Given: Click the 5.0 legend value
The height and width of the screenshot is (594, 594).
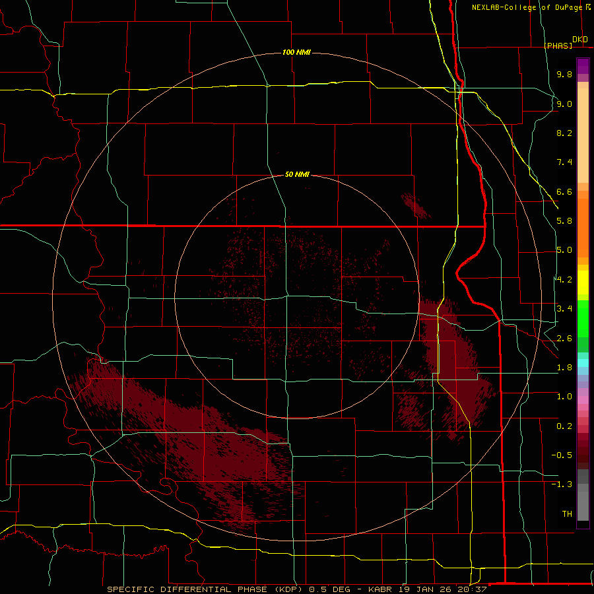Looking at the screenshot, I should [564, 250].
